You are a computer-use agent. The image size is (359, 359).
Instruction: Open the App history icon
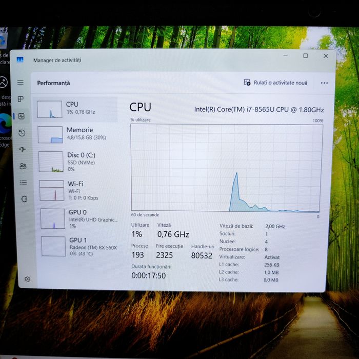point(22,133)
